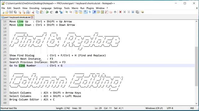Click the UTF-8 encoding status entry
The height and width of the screenshot is (111, 199).
pos(170,108)
